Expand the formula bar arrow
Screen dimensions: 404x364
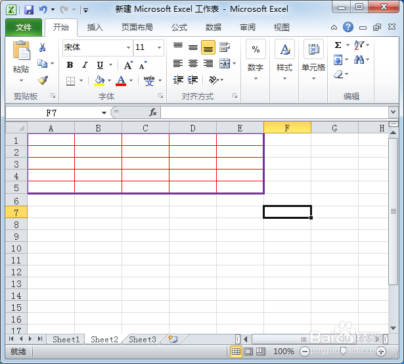pos(393,112)
